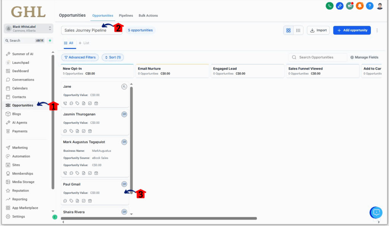Click the Search Opportunities field
The width and height of the screenshot is (389, 226).
click(x=318, y=57)
